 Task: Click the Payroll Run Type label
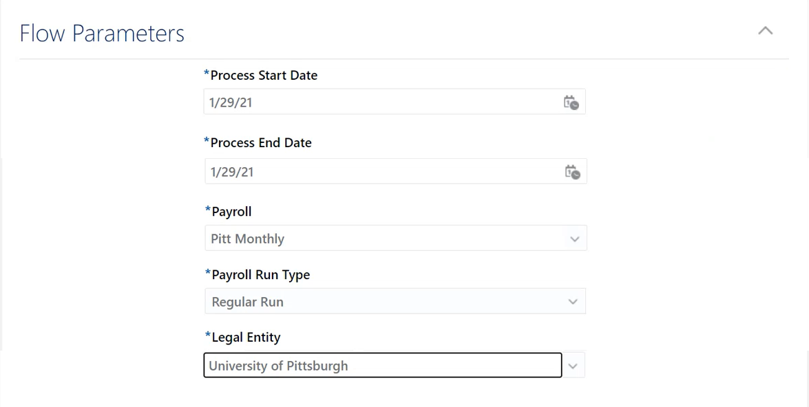(x=260, y=274)
